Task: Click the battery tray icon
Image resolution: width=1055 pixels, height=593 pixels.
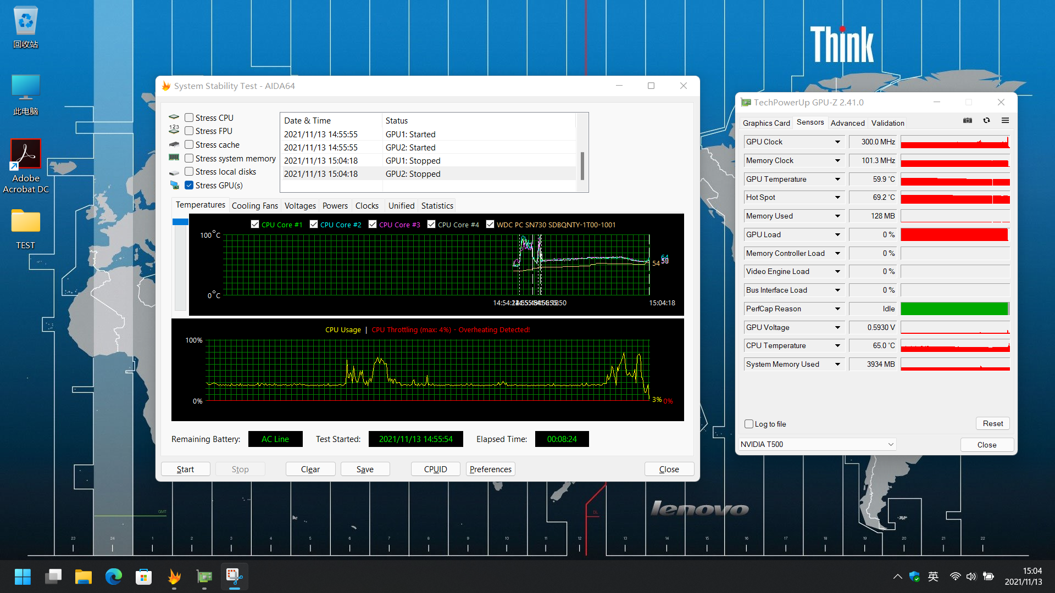Action: point(989,577)
